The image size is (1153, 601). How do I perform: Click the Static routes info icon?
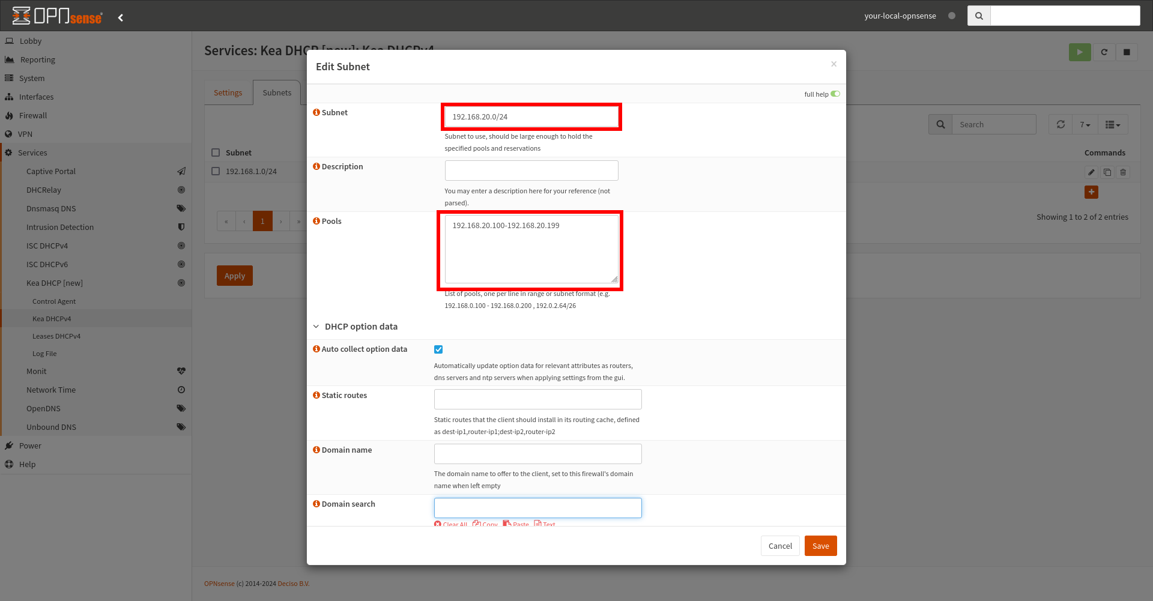[x=316, y=395]
